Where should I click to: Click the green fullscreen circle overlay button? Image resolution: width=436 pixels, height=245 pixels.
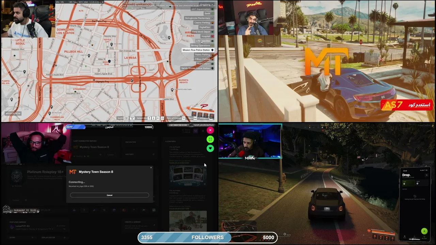click(210, 139)
